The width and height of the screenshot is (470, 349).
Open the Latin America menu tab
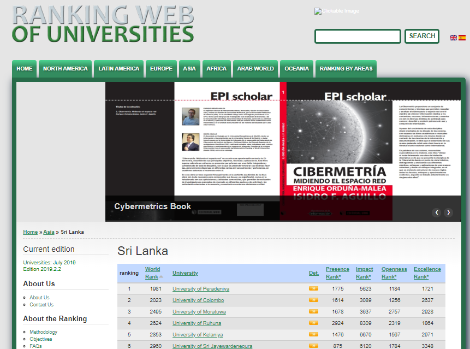(118, 69)
